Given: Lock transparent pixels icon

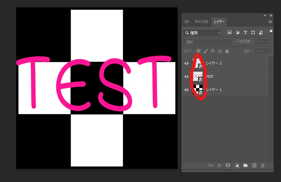Looking at the screenshot, I should (x=198, y=51).
